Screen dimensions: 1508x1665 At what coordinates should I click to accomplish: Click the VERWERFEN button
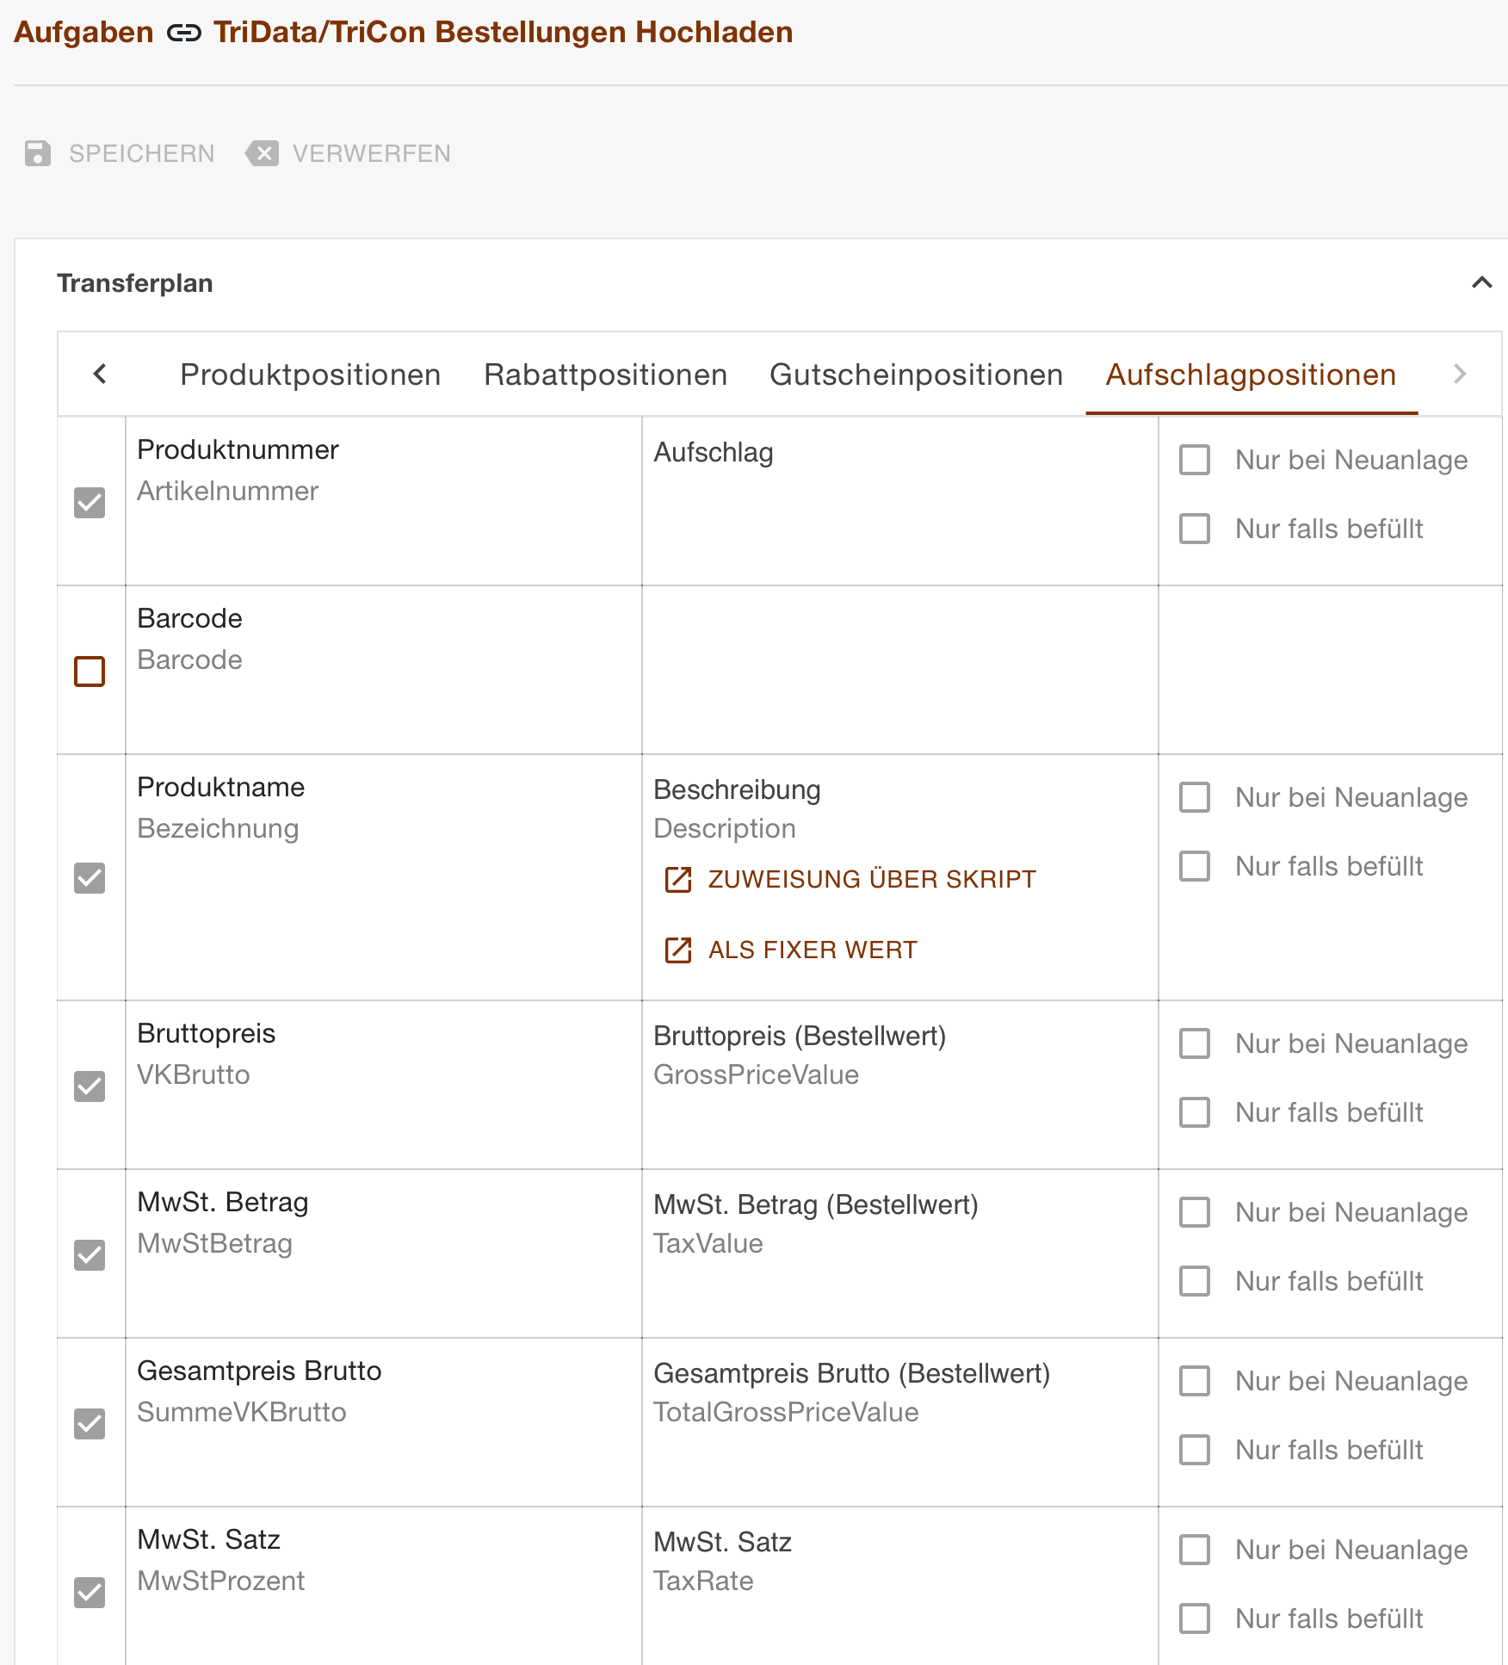[x=348, y=153]
